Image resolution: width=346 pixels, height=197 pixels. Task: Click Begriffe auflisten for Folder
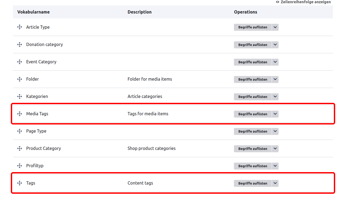coord(253,79)
